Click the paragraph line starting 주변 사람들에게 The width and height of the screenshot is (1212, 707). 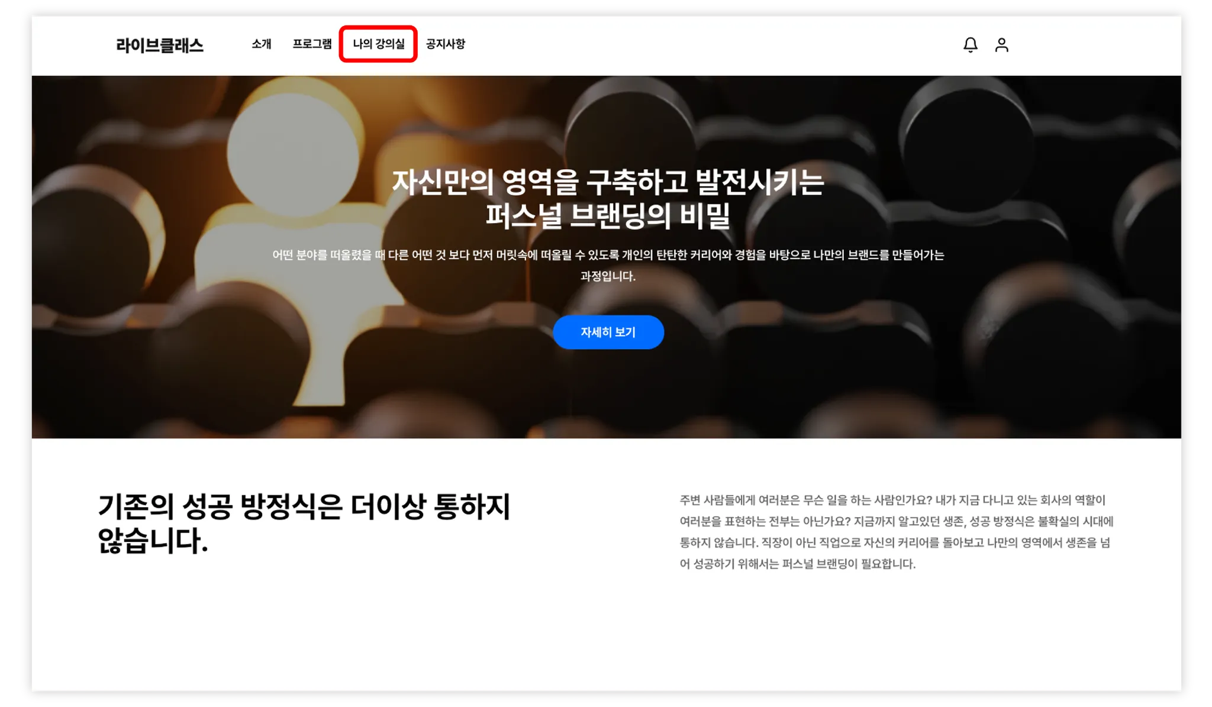[x=892, y=501]
